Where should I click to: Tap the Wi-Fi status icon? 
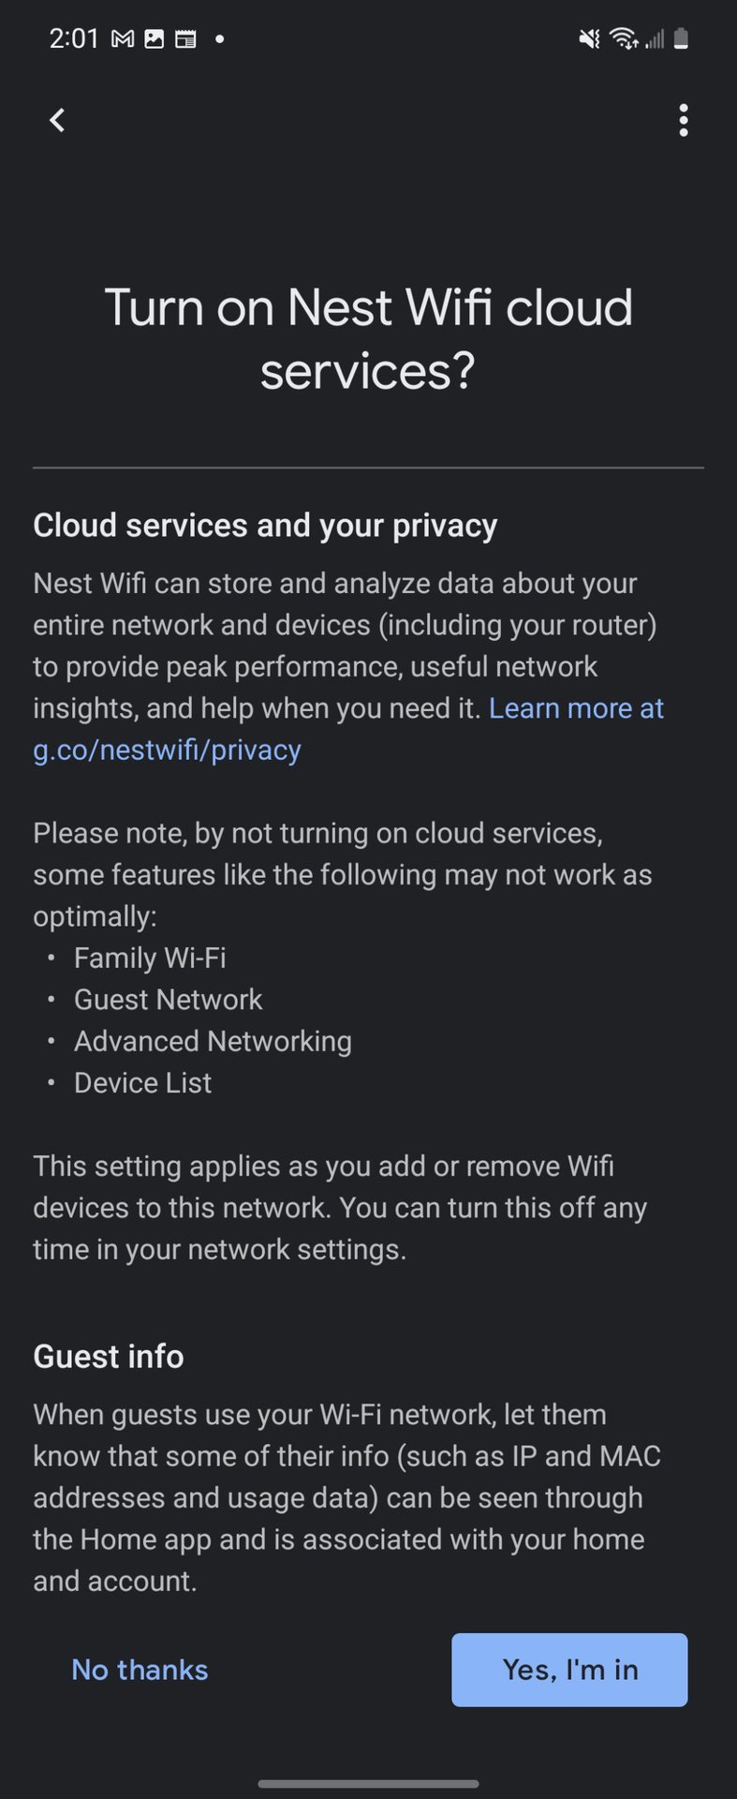[x=623, y=39]
